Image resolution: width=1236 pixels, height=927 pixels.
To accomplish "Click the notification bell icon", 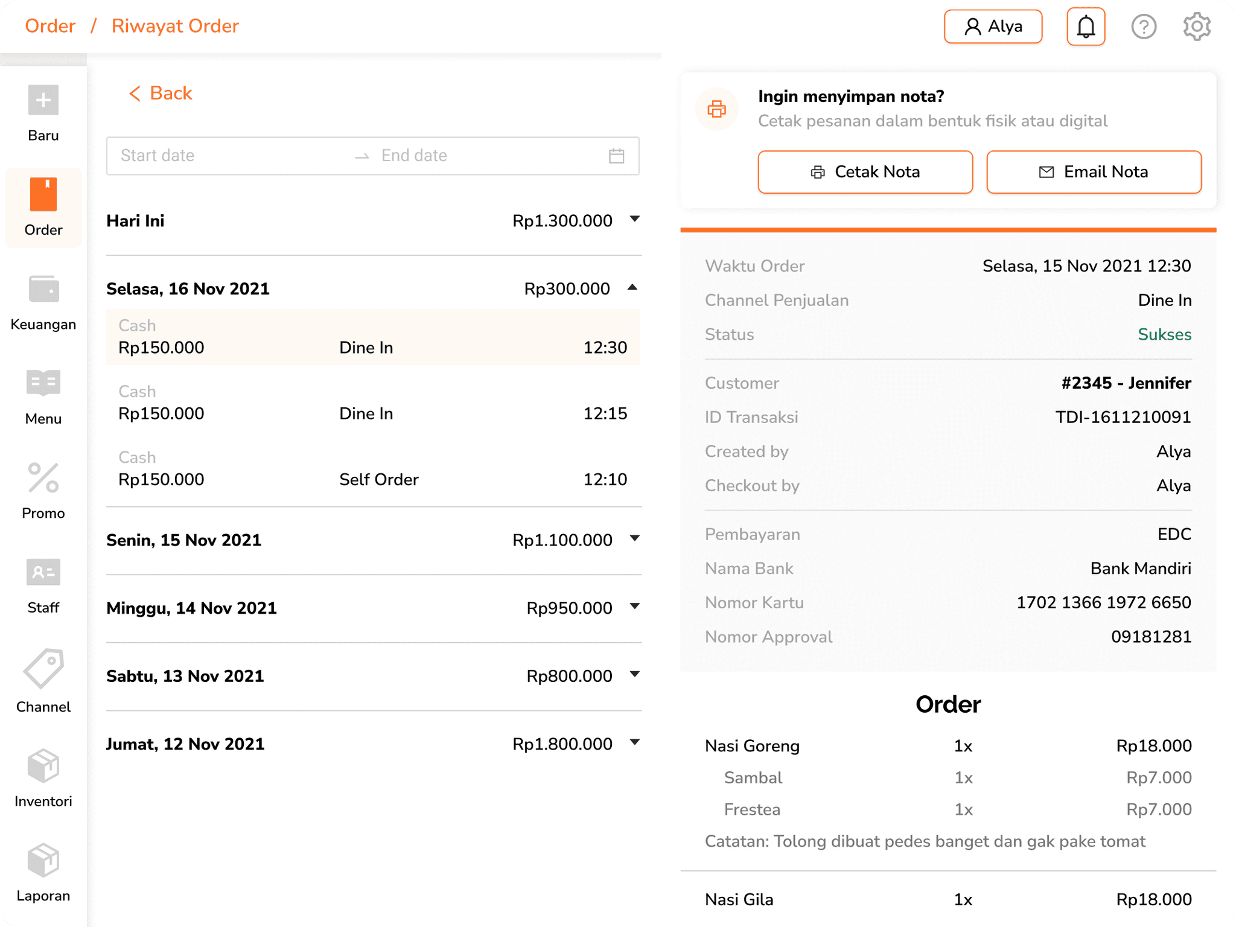I will tap(1085, 27).
